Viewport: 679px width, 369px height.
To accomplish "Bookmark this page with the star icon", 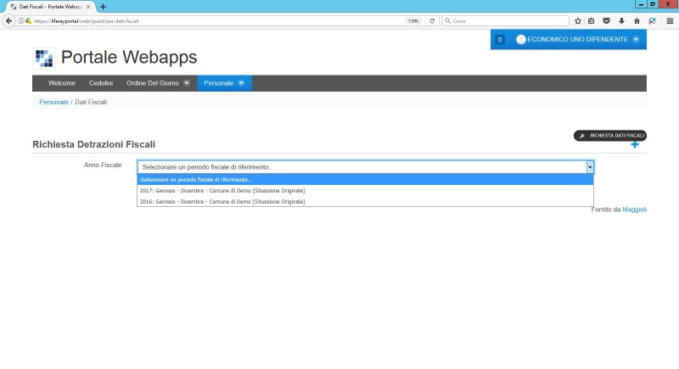I will click(x=578, y=20).
